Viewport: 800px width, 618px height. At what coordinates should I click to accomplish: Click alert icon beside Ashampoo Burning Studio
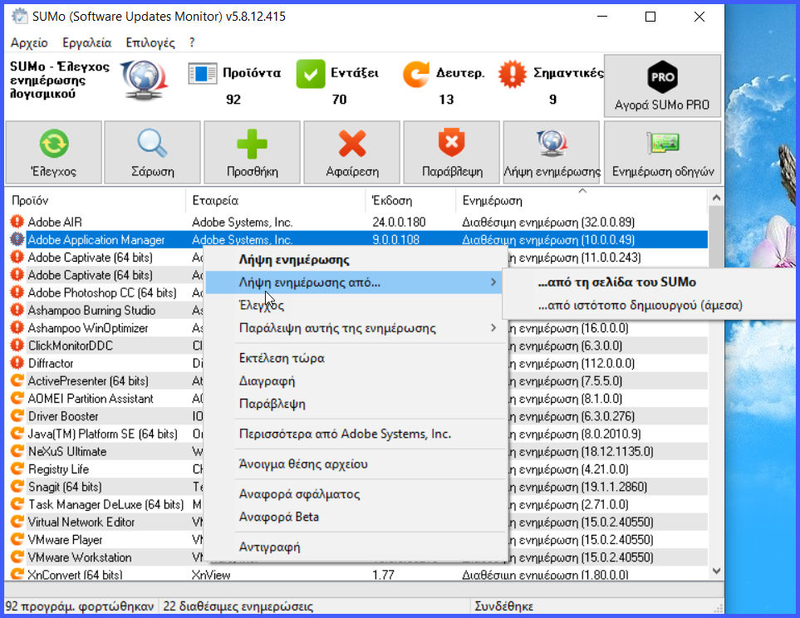pos(17,311)
